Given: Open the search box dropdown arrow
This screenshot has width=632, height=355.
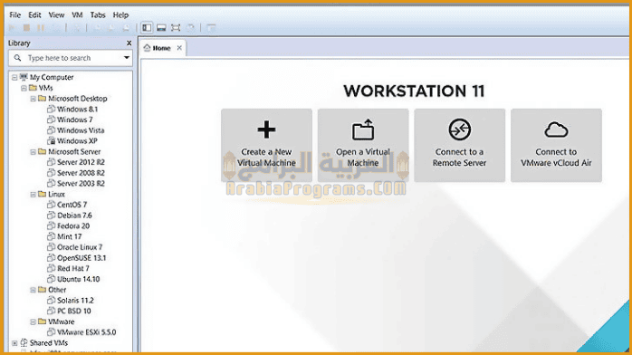Looking at the screenshot, I should tap(127, 58).
